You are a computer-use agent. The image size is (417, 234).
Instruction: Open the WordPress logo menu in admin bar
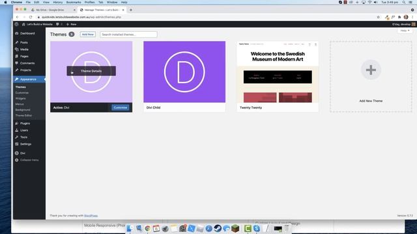[16, 24]
